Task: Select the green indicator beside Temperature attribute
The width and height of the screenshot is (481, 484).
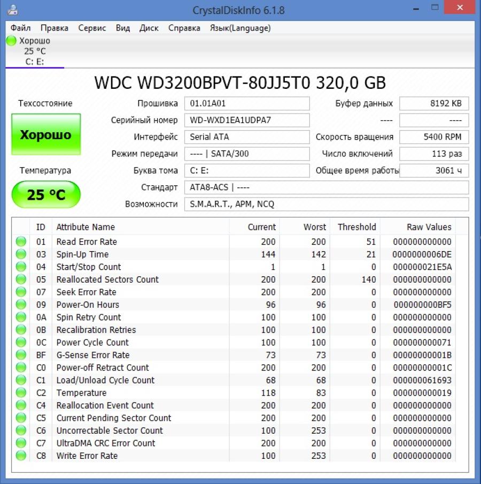Action: (x=20, y=393)
